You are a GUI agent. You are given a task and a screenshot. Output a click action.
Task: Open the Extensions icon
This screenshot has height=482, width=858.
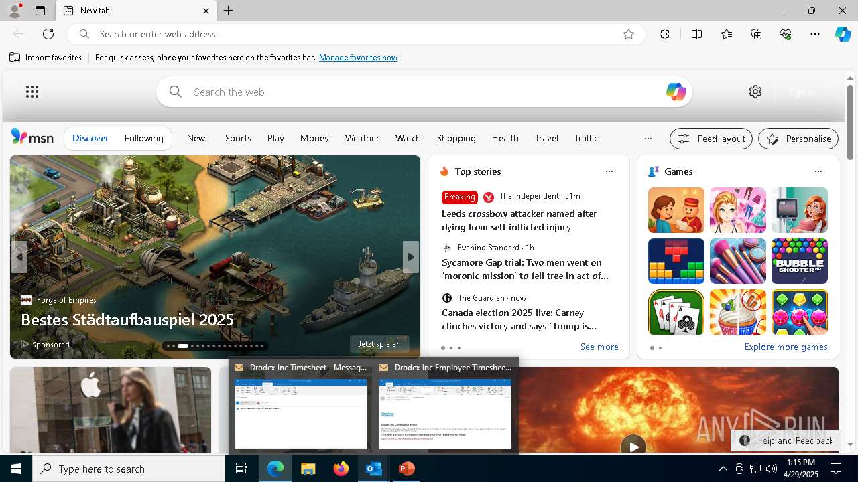coord(664,34)
